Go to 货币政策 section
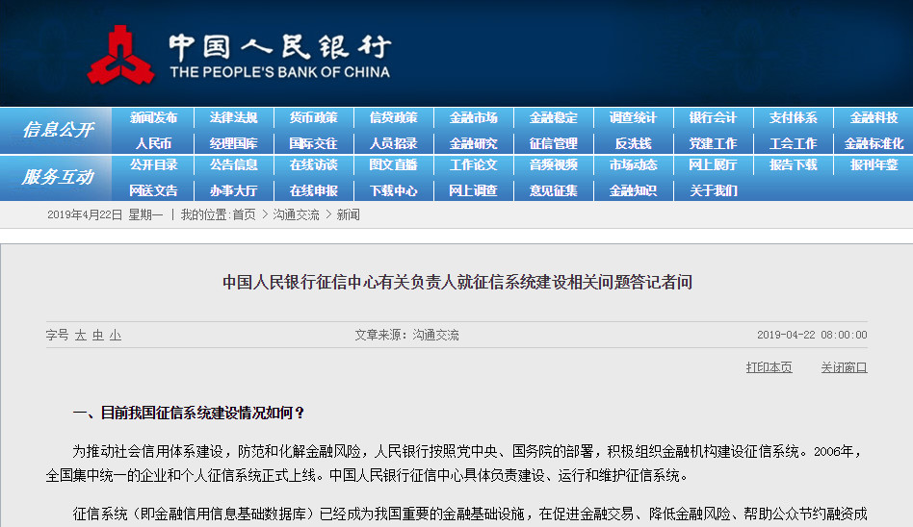 point(313,117)
